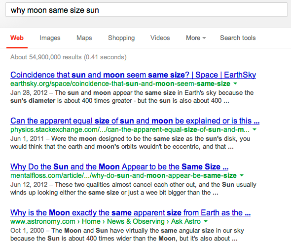Screen dimensions: 291x247
Task: Open the Maps tab
Action: [84, 38]
